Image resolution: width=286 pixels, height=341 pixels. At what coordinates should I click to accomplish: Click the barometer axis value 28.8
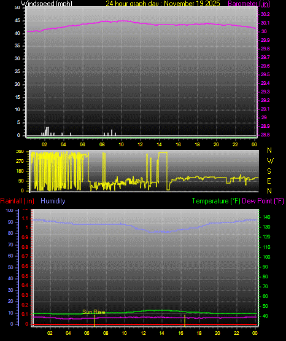(265, 135)
